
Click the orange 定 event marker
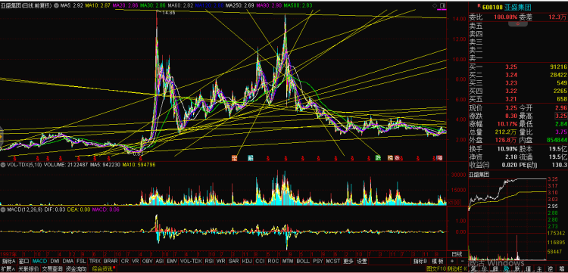[x=234, y=157]
